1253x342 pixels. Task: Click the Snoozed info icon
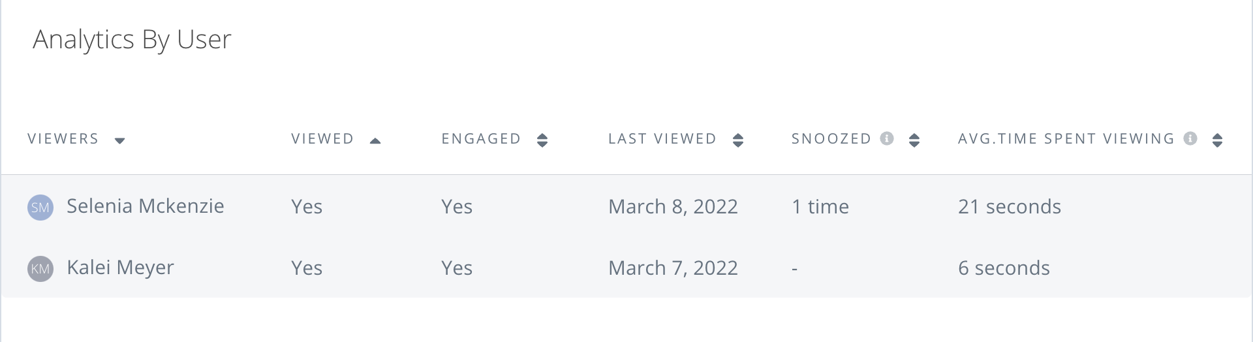[886, 138]
